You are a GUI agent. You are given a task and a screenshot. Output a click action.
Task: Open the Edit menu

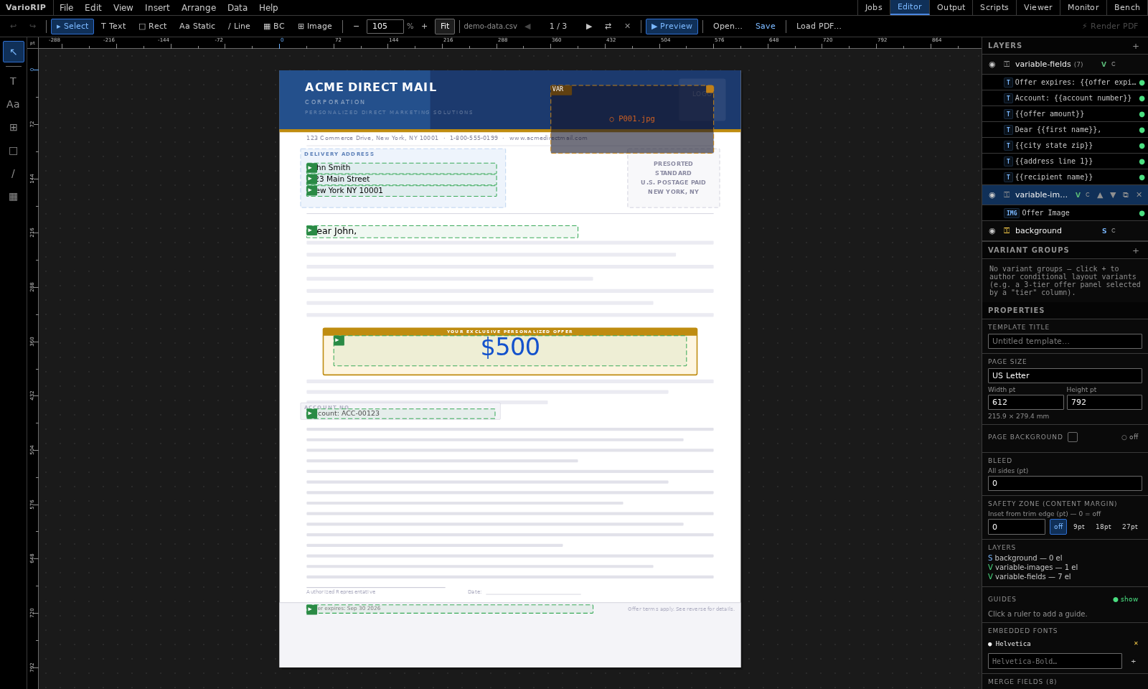93,8
